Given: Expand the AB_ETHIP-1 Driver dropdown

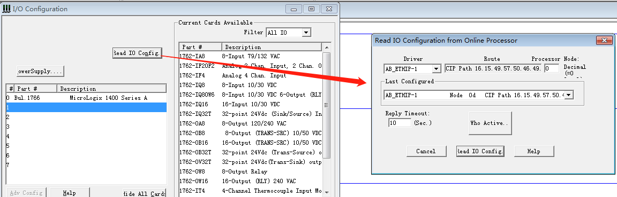Looking at the screenshot, I should point(436,69).
